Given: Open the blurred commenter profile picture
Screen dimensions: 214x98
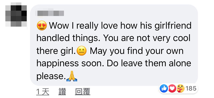Looking at the screenshot, I should coord(16,15).
